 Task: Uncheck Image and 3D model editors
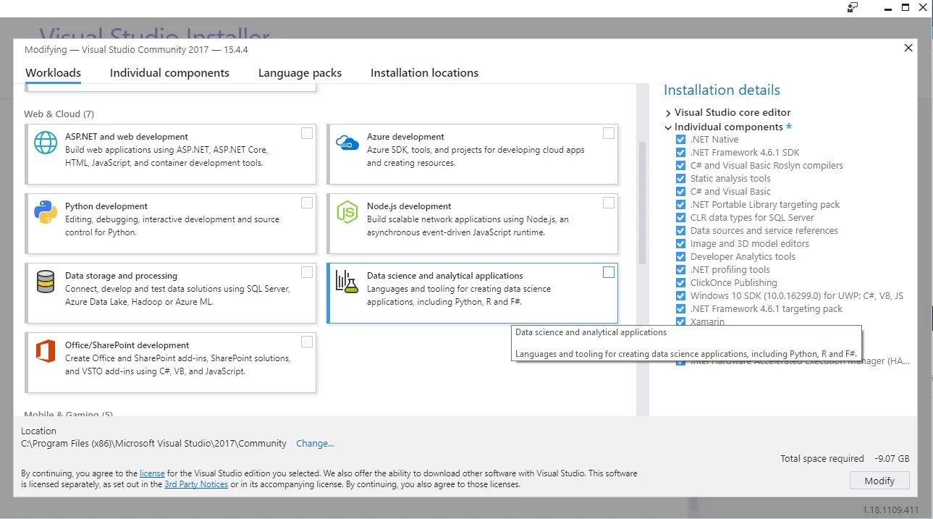(680, 244)
